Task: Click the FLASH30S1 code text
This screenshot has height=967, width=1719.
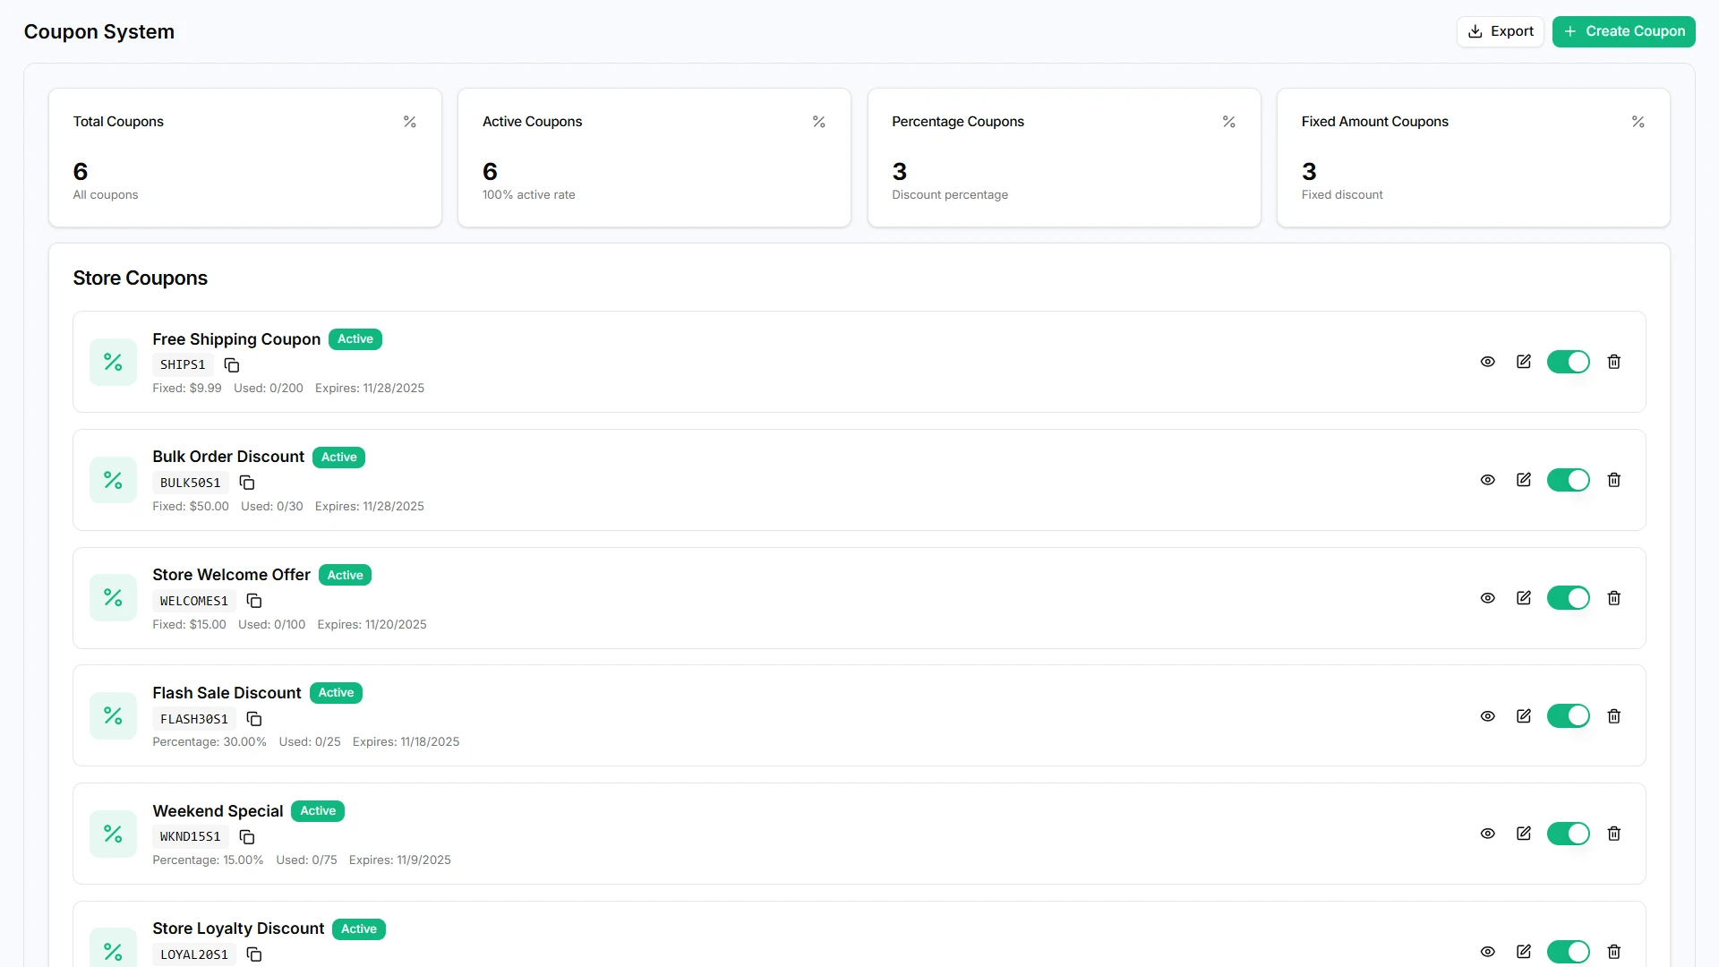Action: pyautogui.click(x=194, y=719)
